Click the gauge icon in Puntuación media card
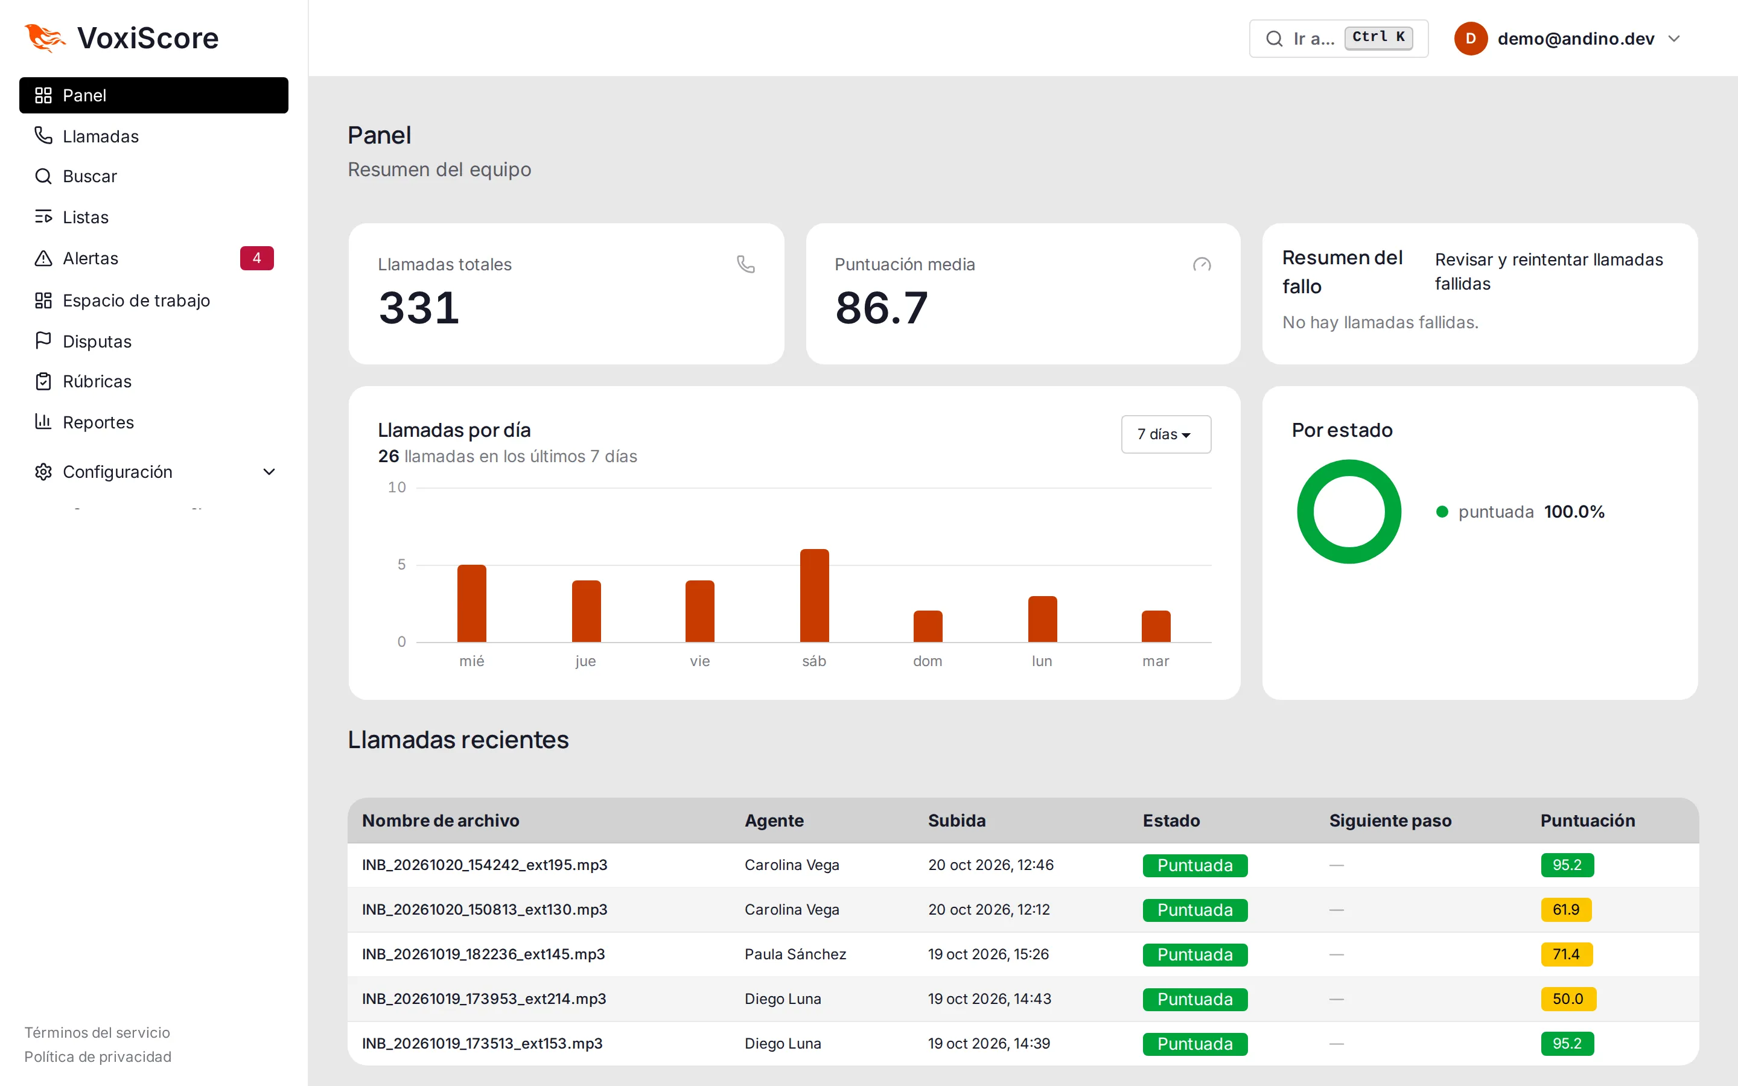This screenshot has width=1738, height=1086. tap(1202, 264)
